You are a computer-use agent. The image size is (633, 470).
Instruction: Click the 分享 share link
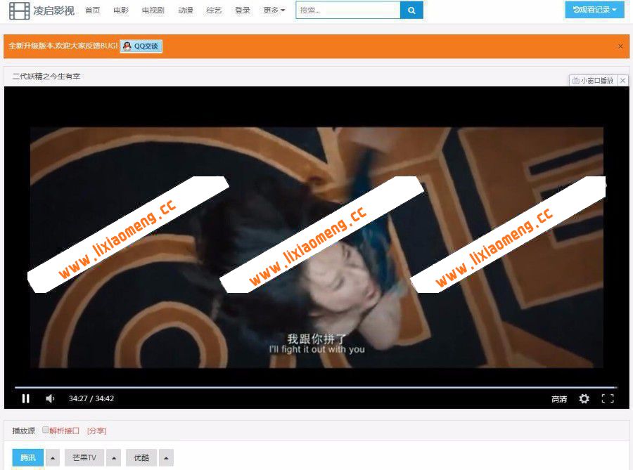96,431
